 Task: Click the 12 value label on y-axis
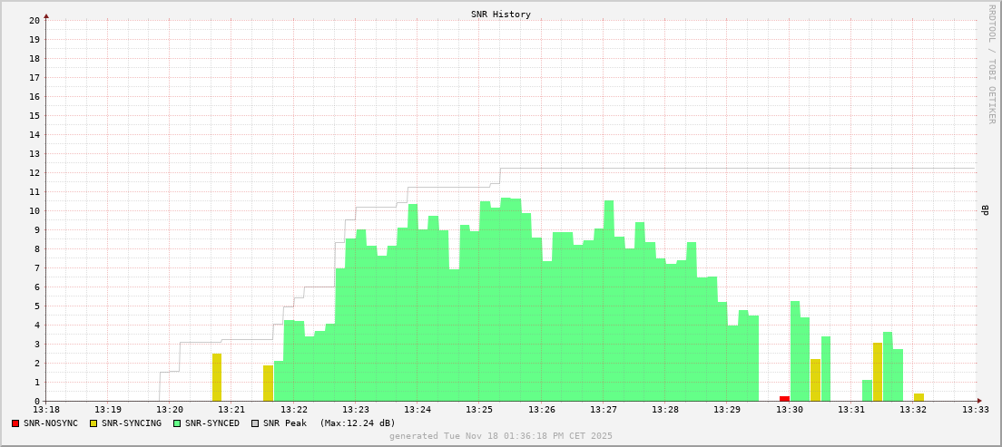pos(34,172)
